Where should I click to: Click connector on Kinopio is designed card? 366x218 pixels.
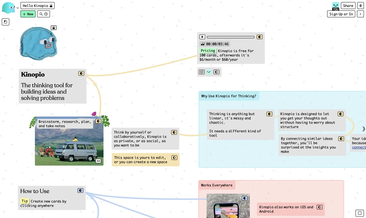pos(341,114)
